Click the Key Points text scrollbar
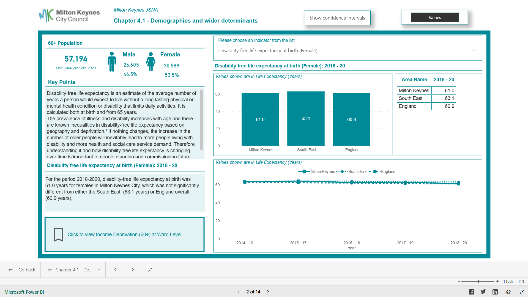This screenshot has width=528, height=297. coord(201,120)
